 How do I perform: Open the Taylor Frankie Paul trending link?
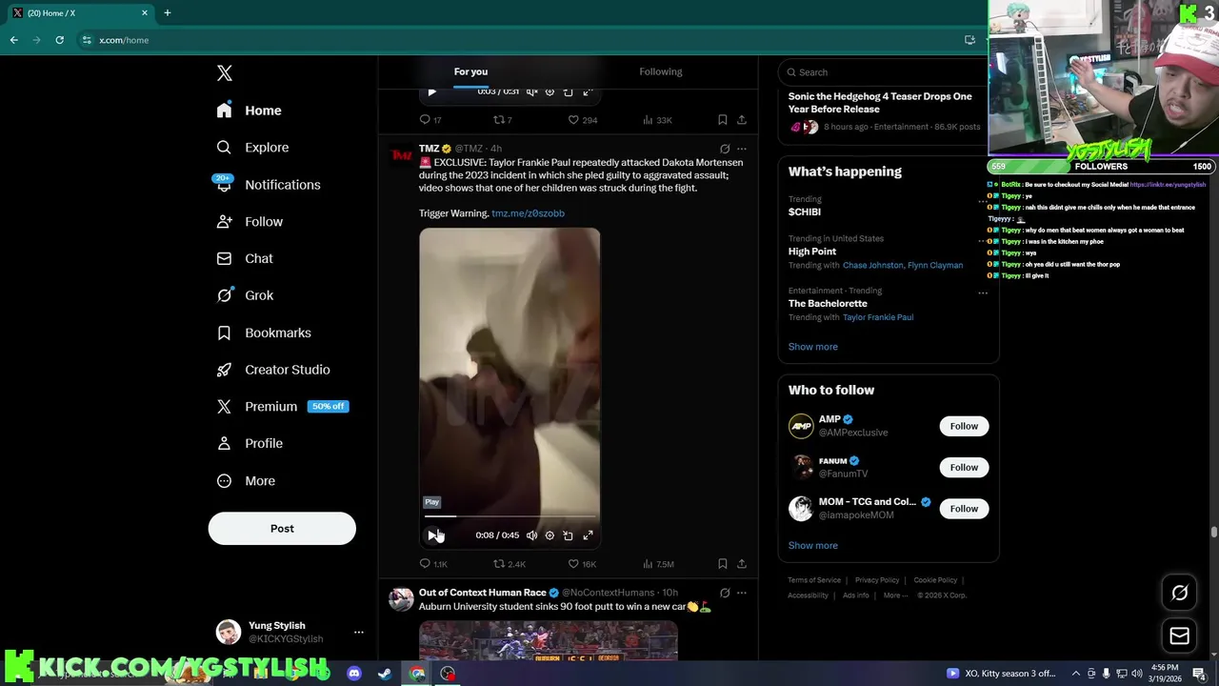pyautogui.click(x=877, y=317)
